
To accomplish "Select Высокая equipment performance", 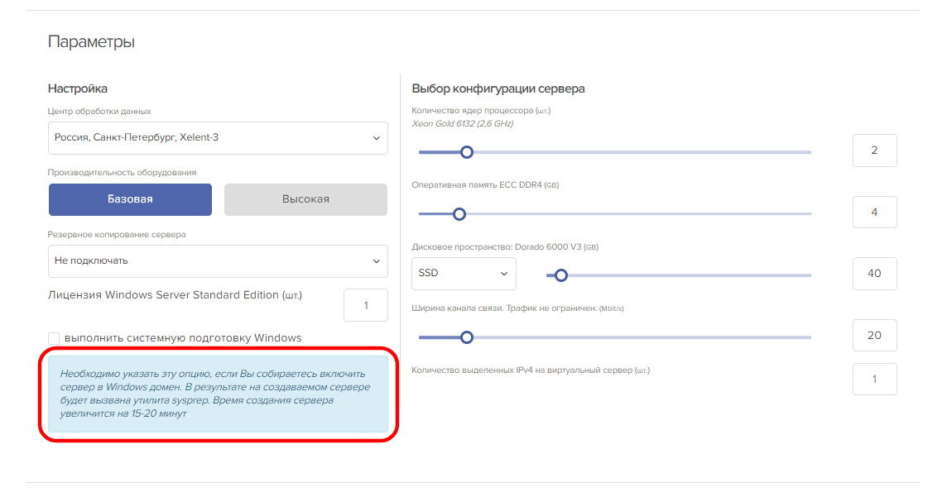I will point(305,199).
